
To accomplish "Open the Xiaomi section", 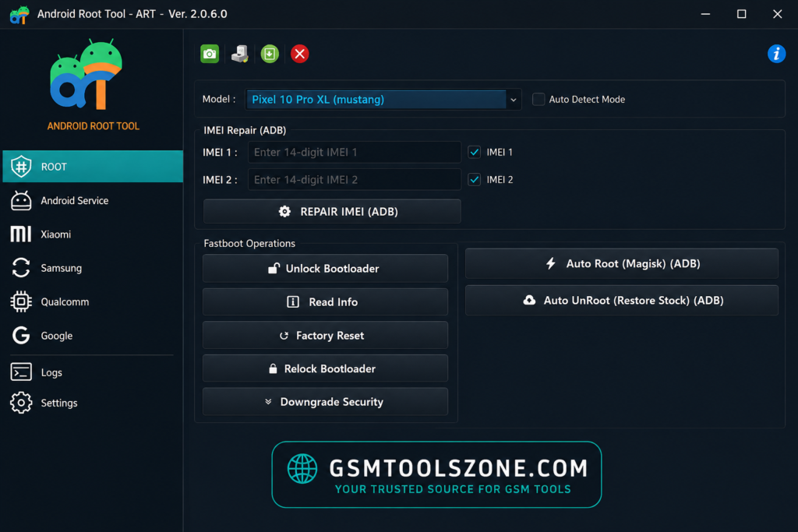I will (x=93, y=234).
